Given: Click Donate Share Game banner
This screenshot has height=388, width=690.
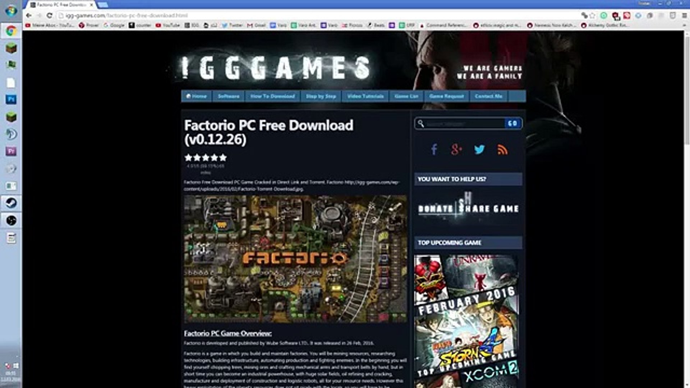Looking at the screenshot, I should tap(468, 208).
